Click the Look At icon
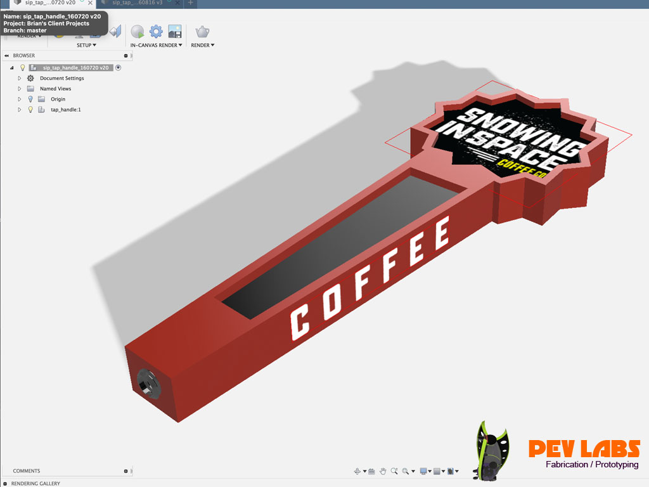 [371, 471]
